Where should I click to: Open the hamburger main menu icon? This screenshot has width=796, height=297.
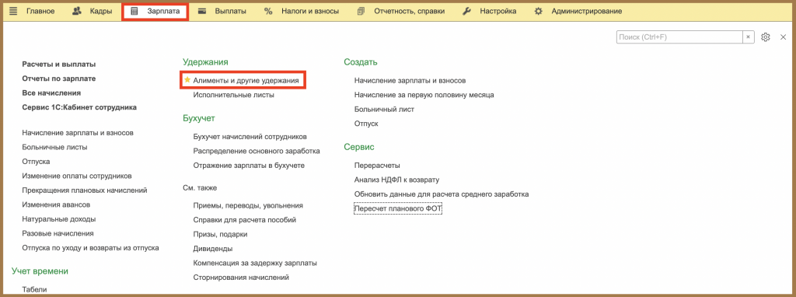14,11
